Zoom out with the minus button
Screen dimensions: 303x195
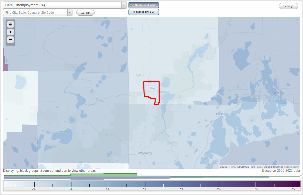click(10, 40)
